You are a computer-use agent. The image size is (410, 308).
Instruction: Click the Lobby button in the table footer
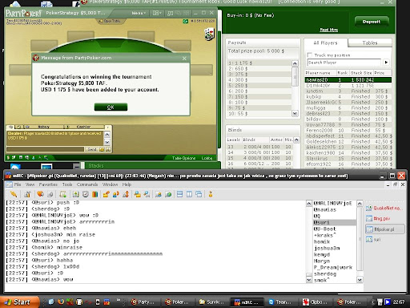click(x=207, y=158)
